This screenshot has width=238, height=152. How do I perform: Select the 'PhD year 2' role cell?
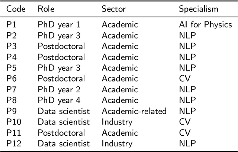tap(59, 89)
